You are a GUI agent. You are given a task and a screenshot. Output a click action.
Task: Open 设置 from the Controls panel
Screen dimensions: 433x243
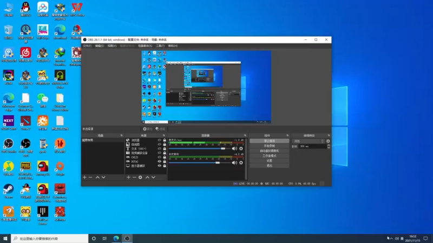[x=269, y=160]
